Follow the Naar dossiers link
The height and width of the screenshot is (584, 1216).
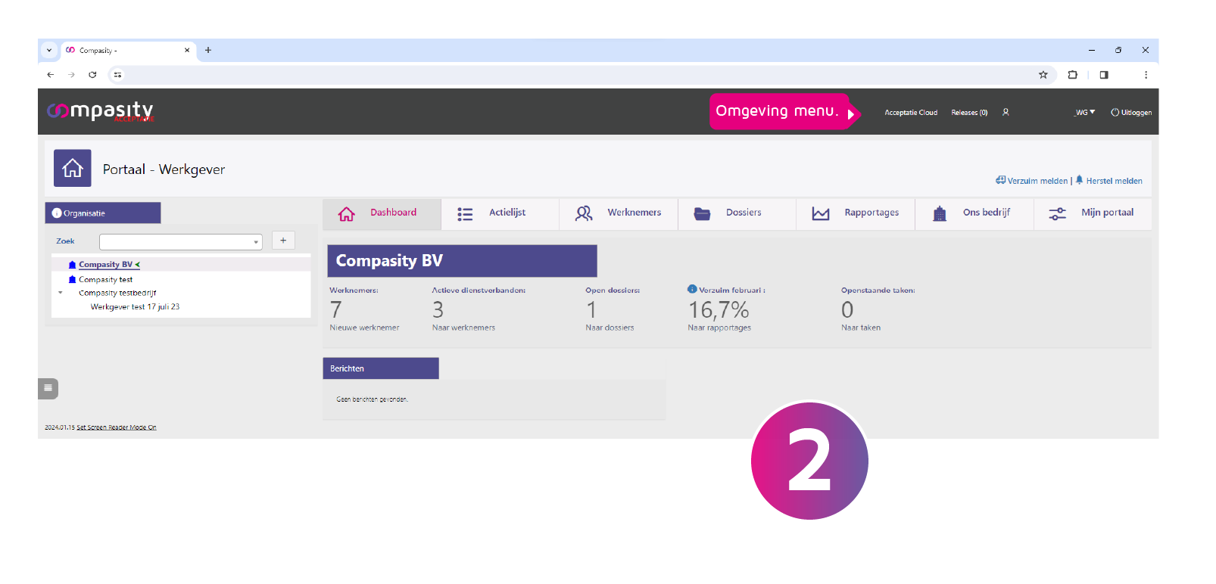(610, 328)
